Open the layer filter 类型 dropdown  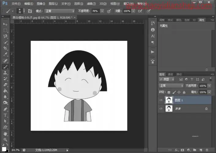(x=167, y=79)
